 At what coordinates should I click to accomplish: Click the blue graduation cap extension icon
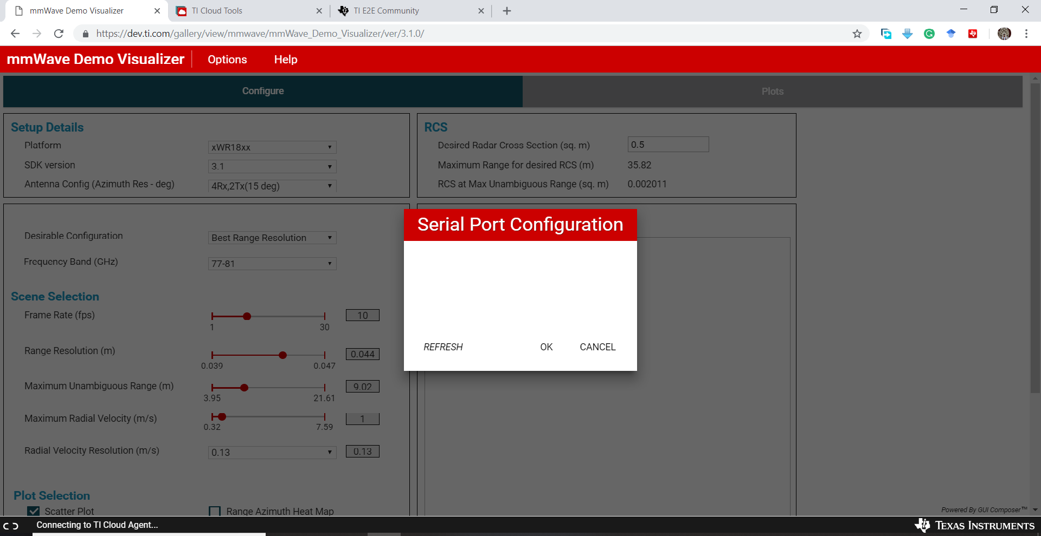[951, 34]
